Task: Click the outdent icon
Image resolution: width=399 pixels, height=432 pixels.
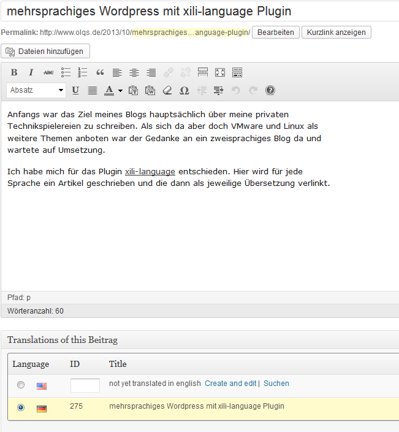Action: point(202,90)
